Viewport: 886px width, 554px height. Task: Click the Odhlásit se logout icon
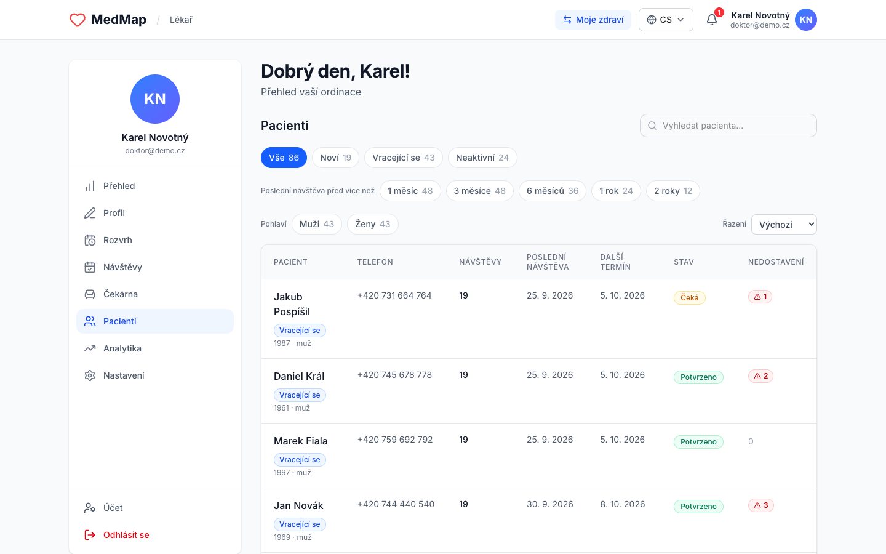click(x=90, y=535)
